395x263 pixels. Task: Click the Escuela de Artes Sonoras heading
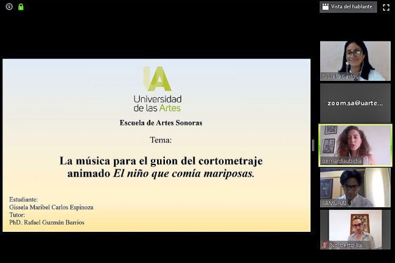161,123
